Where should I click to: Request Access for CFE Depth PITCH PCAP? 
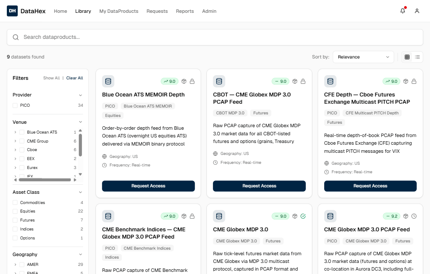[x=370, y=186]
